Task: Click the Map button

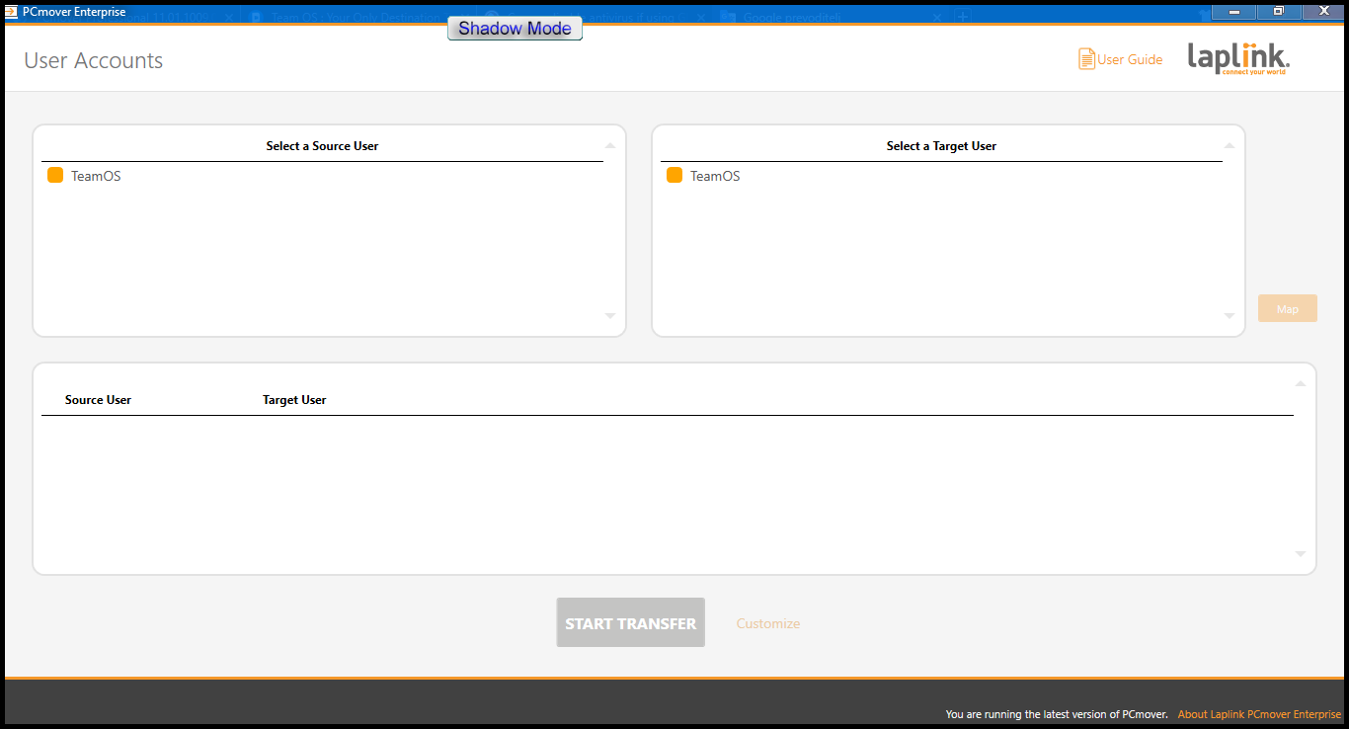Action: click(1288, 308)
